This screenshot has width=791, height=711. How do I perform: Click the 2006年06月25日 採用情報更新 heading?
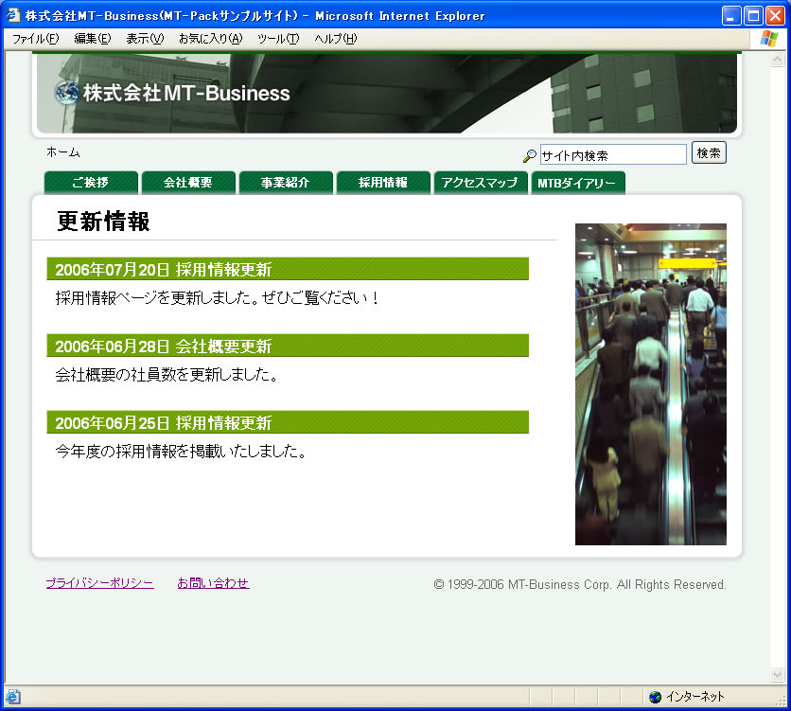[288, 422]
